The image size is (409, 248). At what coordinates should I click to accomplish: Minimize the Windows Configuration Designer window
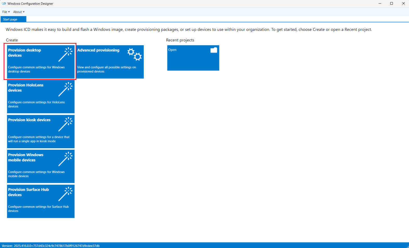point(380,4)
